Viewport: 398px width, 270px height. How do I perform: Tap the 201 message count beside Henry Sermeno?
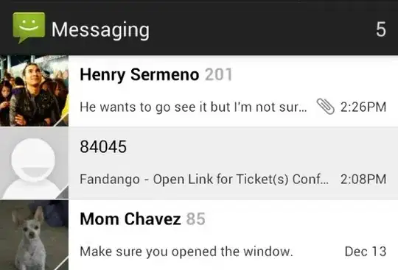coord(218,75)
